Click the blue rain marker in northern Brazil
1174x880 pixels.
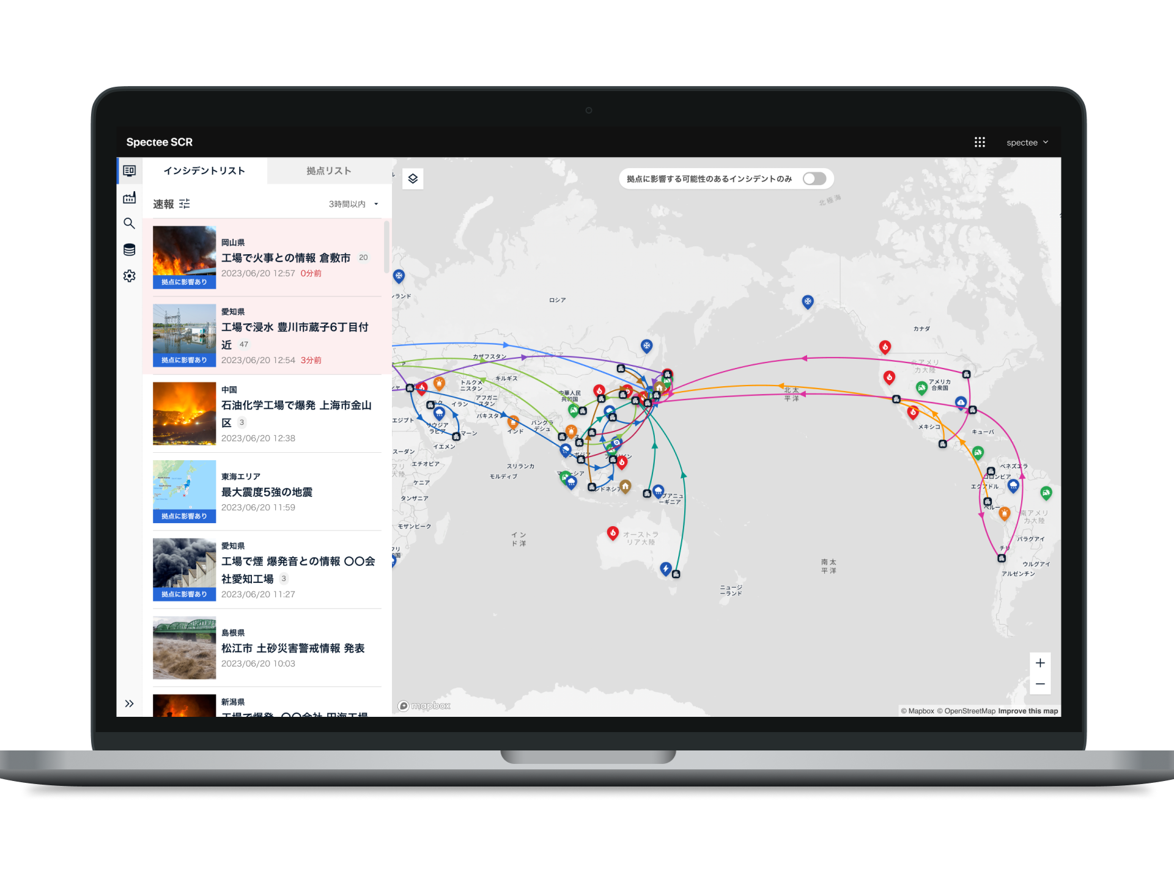pyautogui.click(x=1013, y=486)
